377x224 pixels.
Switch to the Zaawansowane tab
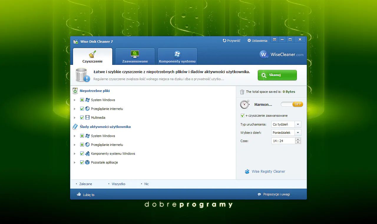[135, 56]
